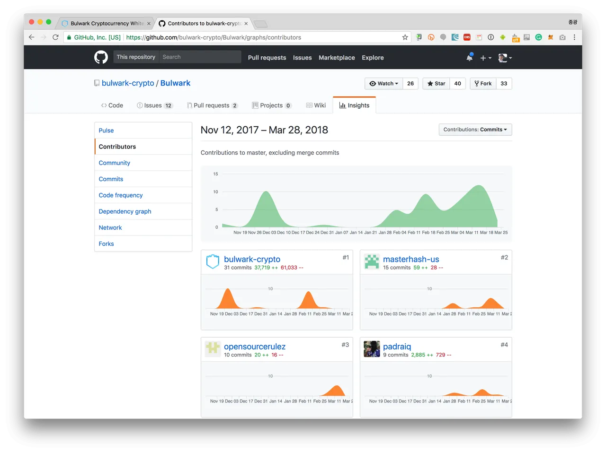Screen dimensions: 606x453
Task: Open Code frequency in the sidebar
Action: pos(143,195)
